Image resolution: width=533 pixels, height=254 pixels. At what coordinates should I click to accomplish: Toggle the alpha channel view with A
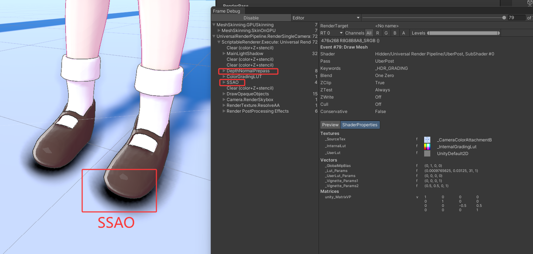pos(404,33)
